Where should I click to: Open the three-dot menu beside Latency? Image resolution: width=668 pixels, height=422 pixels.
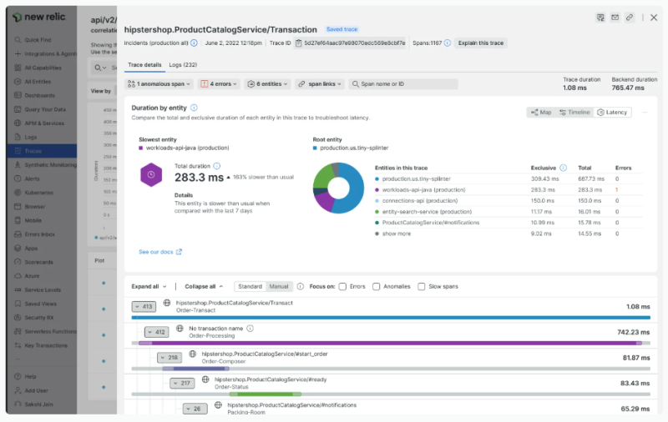click(x=645, y=113)
